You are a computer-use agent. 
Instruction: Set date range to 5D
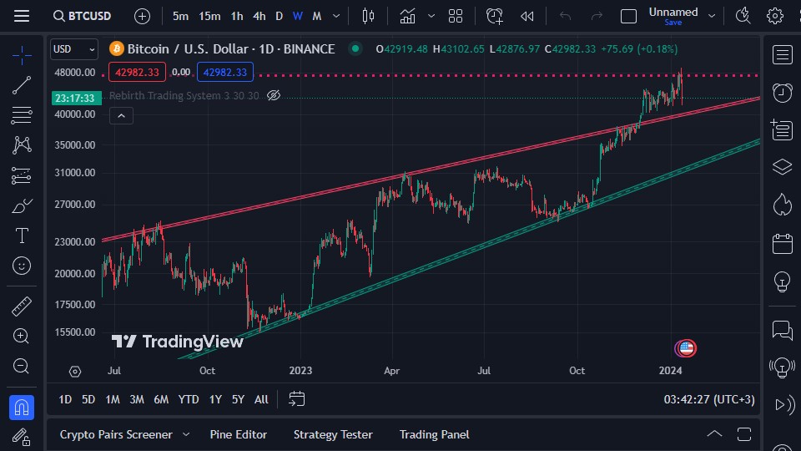click(88, 399)
